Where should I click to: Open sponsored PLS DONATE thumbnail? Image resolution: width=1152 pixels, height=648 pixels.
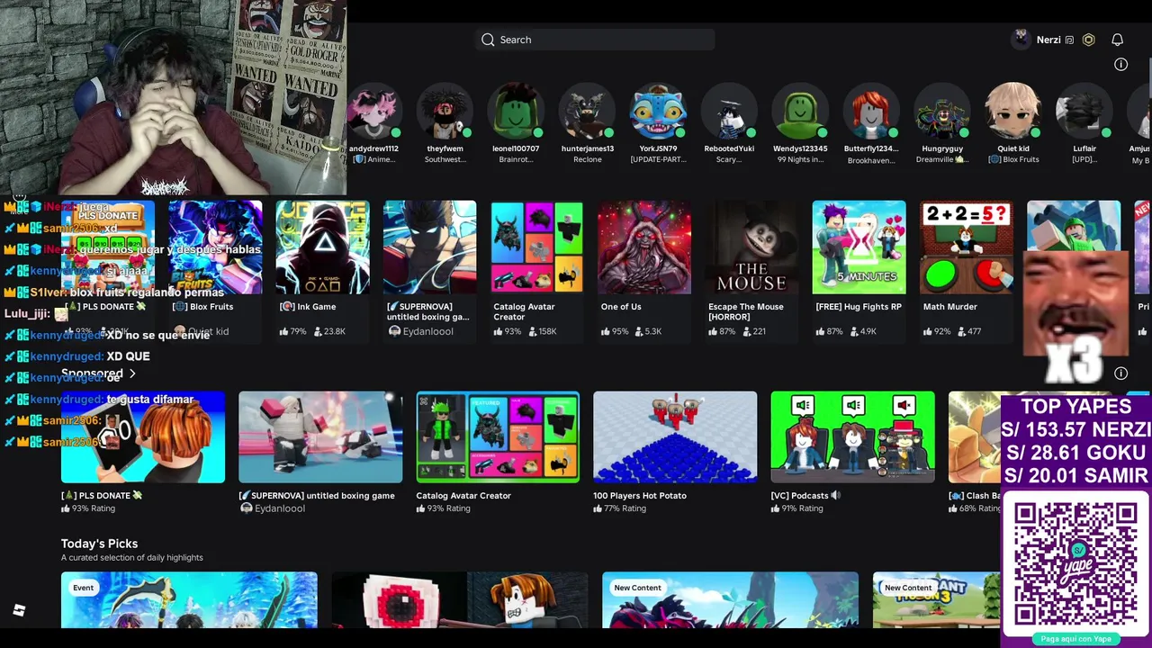(143, 436)
